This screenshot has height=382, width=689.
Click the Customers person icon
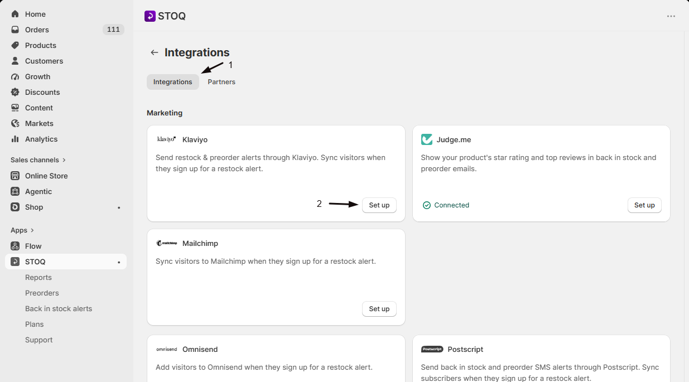coord(15,61)
